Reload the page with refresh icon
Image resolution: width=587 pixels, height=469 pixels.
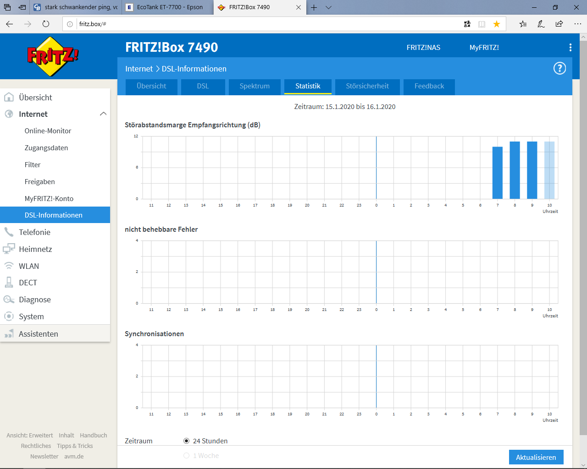pyautogui.click(x=46, y=24)
